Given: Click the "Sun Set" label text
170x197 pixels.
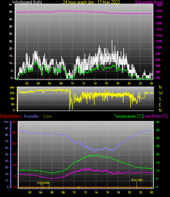Looking at the screenshot, I should pos(137,180).
